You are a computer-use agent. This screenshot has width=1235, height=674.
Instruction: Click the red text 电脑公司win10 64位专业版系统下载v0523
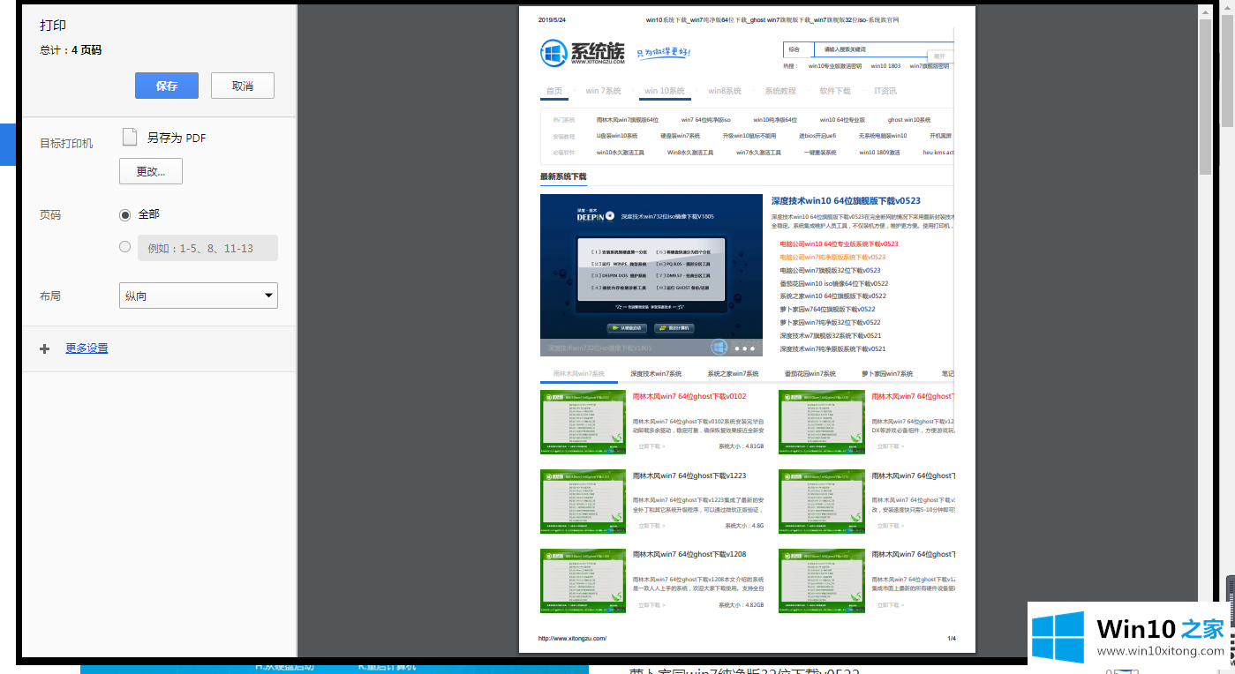(x=839, y=243)
